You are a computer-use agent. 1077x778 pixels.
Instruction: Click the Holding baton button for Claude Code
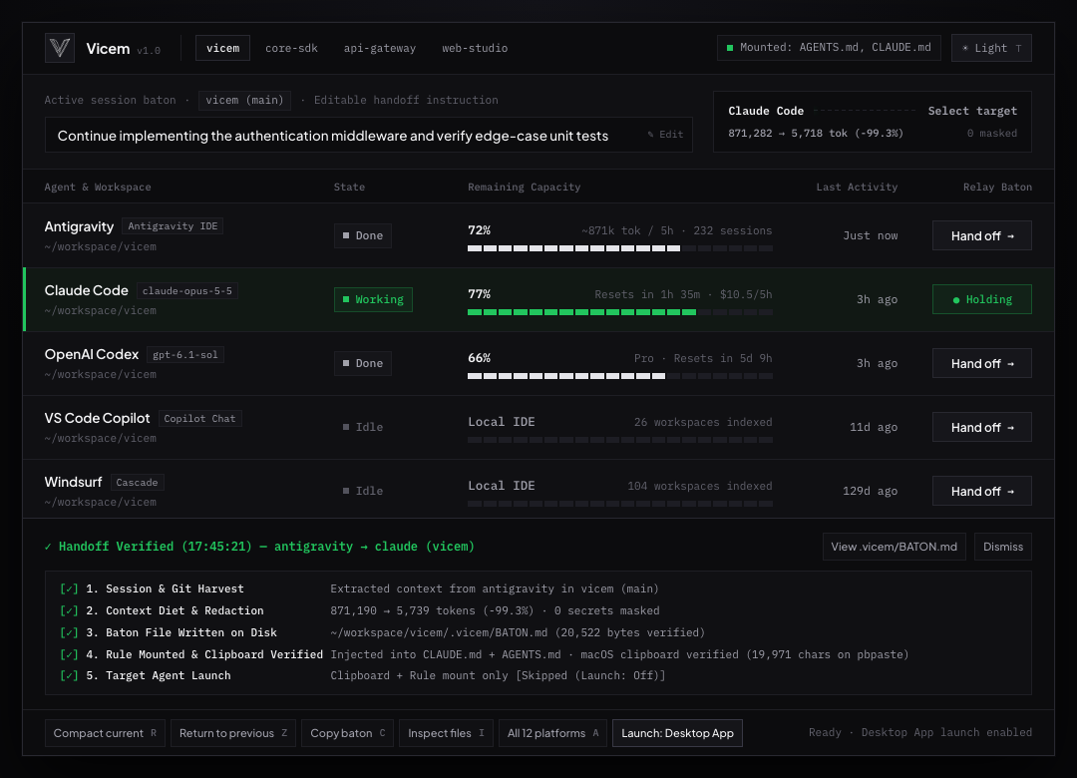pyautogui.click(x=981, y=299)
